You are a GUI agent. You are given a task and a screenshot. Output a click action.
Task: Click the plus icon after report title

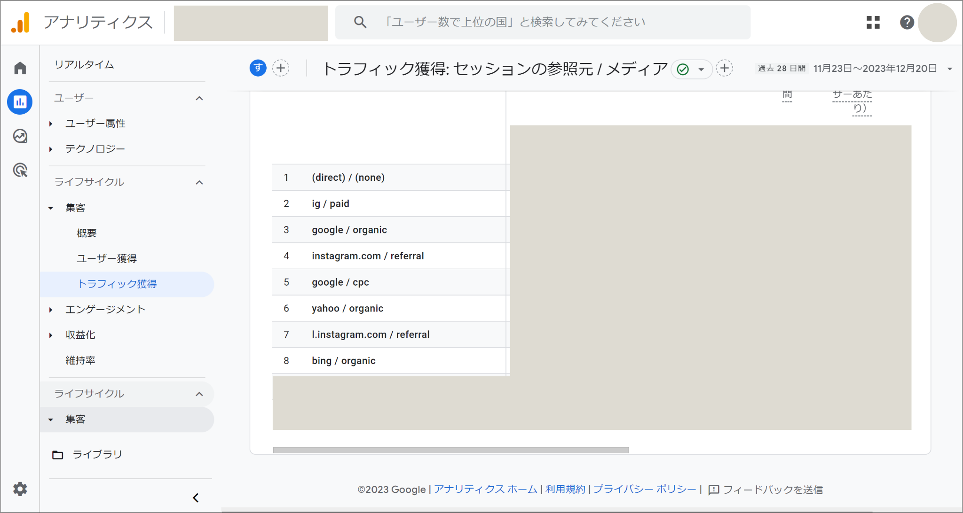(724, 69)
